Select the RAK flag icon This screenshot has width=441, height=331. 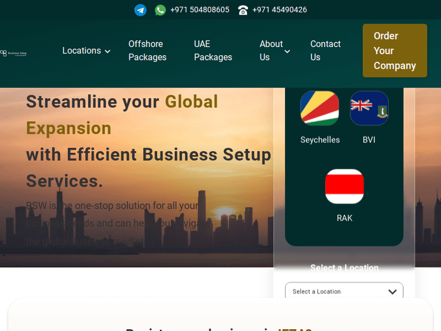344,186
